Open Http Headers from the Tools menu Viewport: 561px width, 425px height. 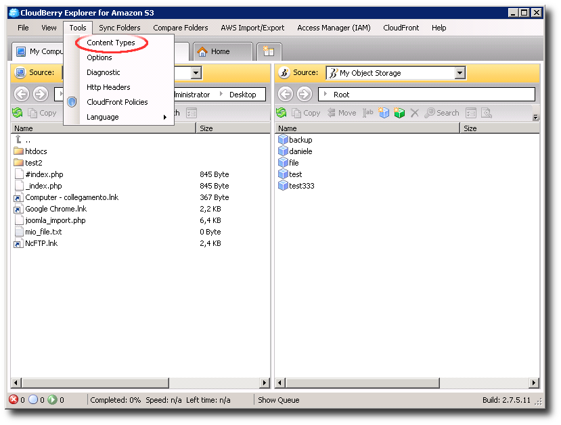click(x=108, y=87)
